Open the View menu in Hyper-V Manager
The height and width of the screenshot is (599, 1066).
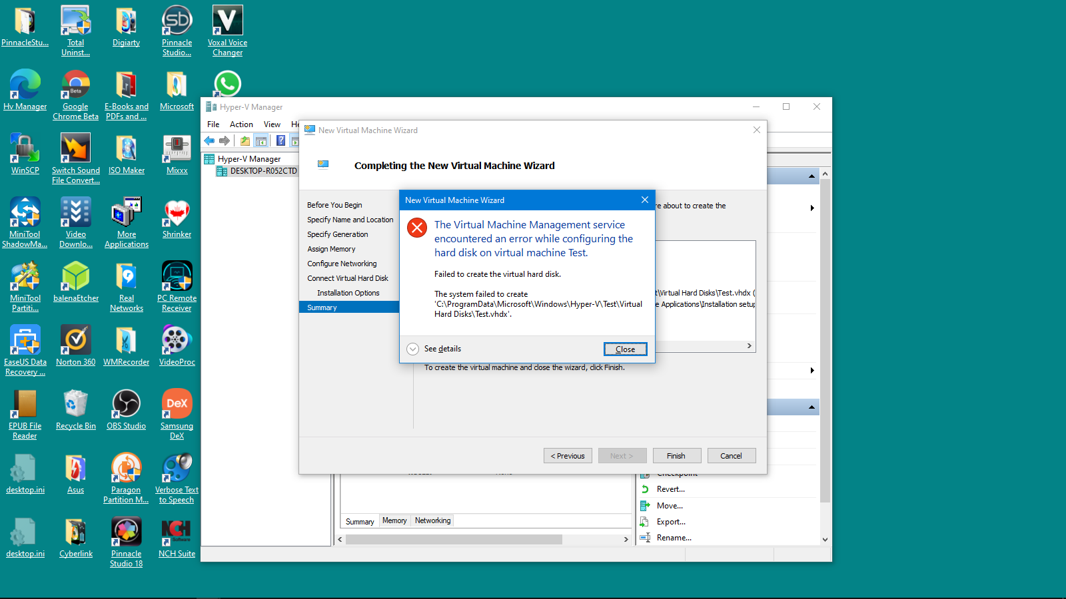click(272, 124)
